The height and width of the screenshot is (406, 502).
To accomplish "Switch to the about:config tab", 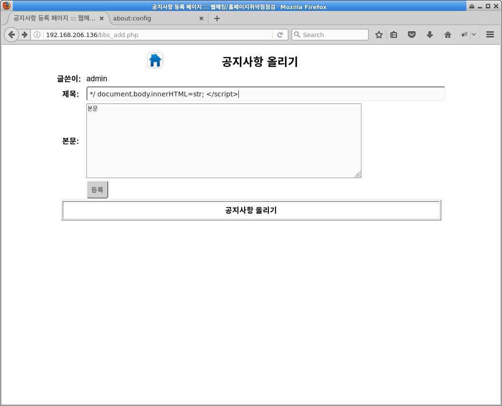I will point(157,18).
